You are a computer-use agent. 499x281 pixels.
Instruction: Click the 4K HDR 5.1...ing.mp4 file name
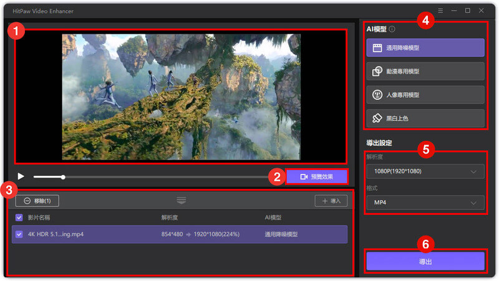click(56, 234)
